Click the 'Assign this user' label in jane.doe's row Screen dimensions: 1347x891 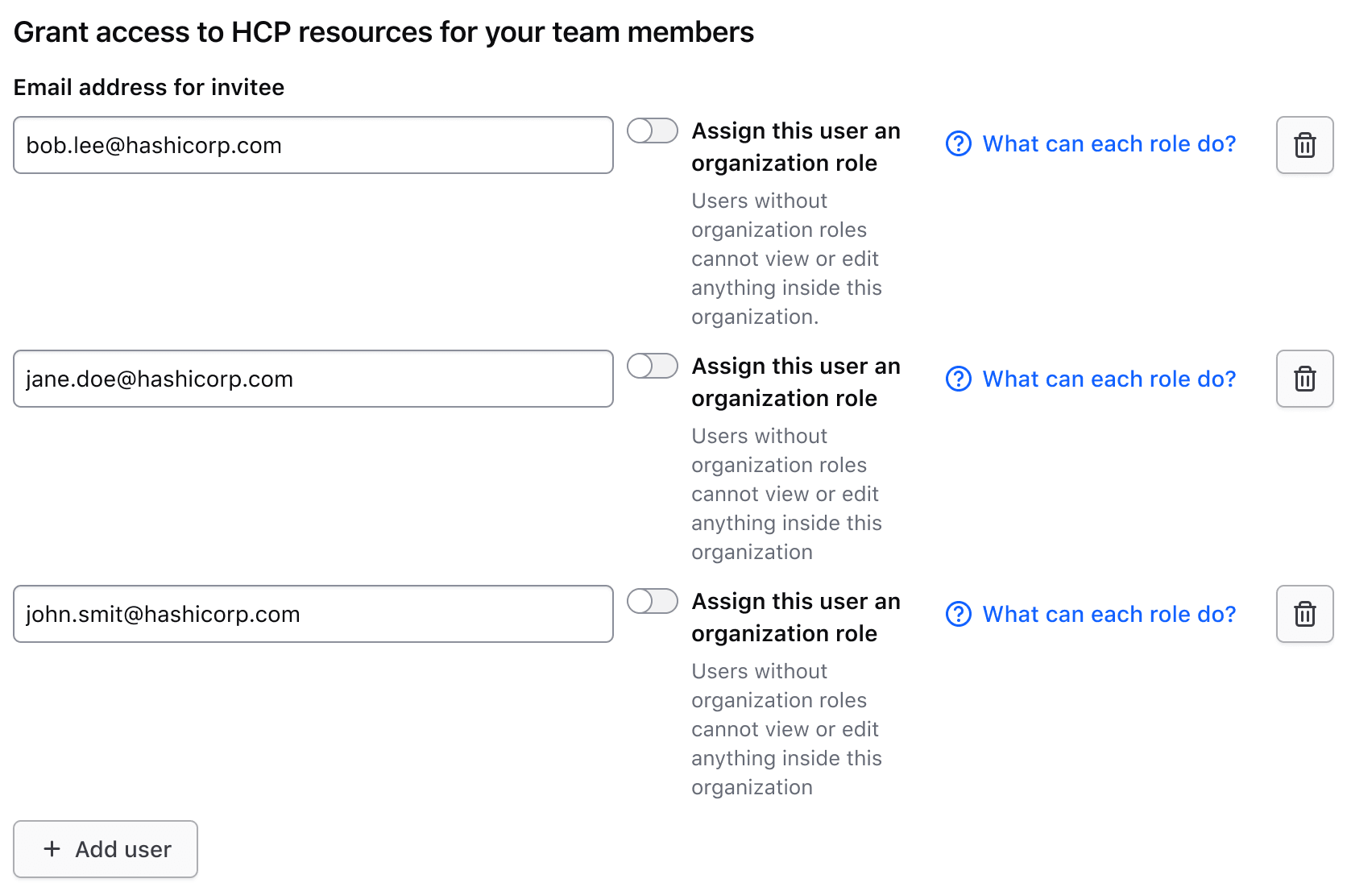795,382
